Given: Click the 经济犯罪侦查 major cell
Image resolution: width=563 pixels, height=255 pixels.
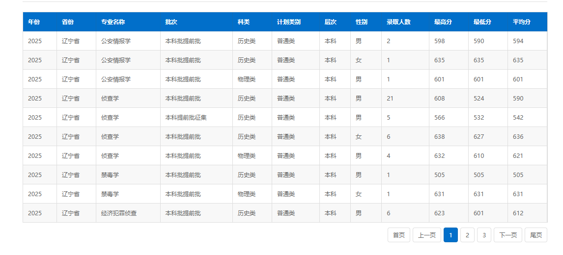Looking at the screenshot, I should 119,213.
